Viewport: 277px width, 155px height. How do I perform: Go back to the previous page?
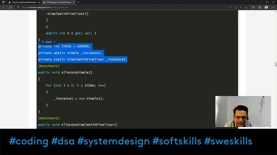coord(4,7)
